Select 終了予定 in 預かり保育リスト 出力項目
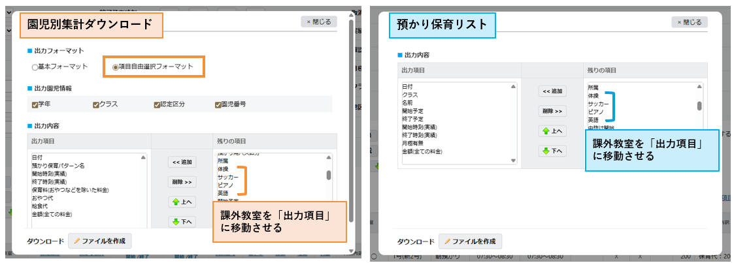734x263 pixels. click(x=413, y=119)
